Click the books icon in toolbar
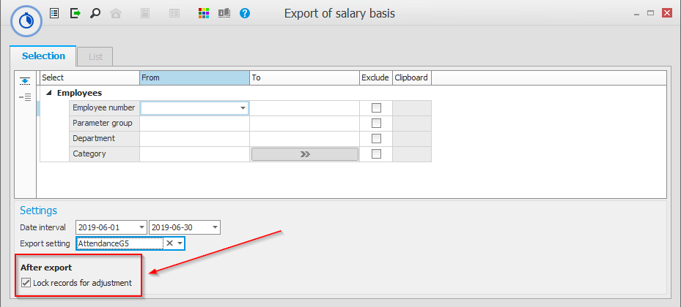This screenshot has height=307, width=681. (224, 13)
